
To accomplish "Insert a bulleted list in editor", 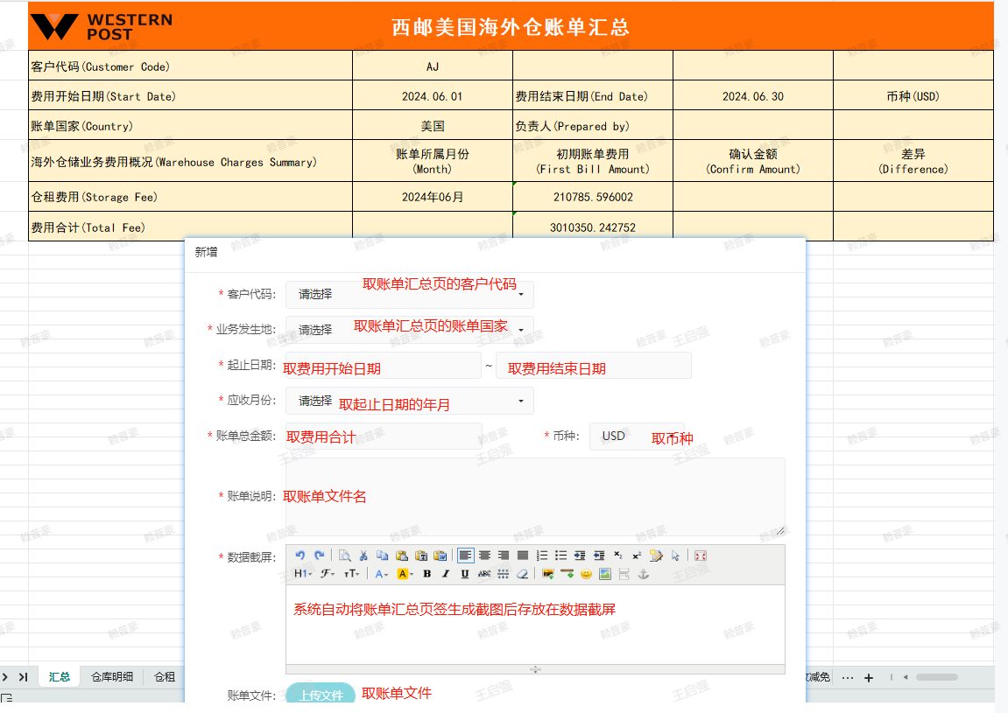I will 560,556.
